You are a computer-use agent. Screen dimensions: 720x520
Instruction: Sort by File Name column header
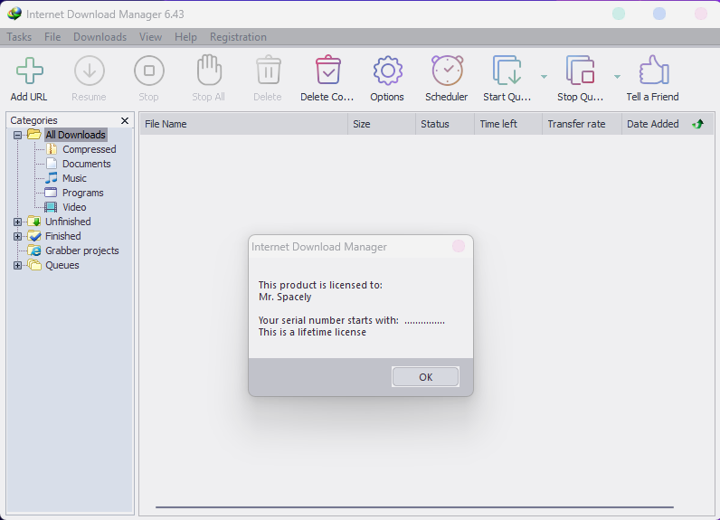pos(244,124)
